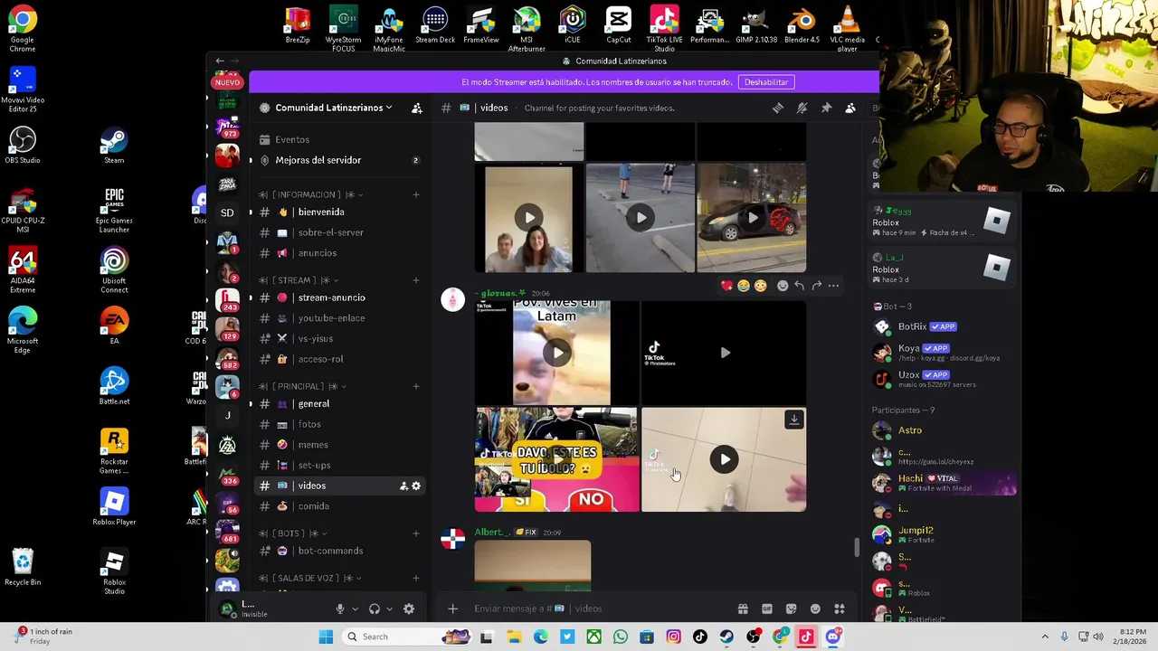React with the heart emoji on message
The width and height of the screenshot is (1158, 651).
point(726,286)
